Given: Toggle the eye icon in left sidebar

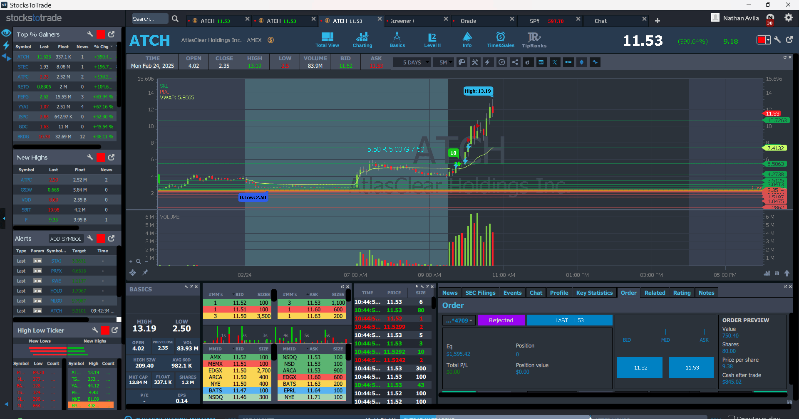Looking at the screenshot, I should 6,33.
